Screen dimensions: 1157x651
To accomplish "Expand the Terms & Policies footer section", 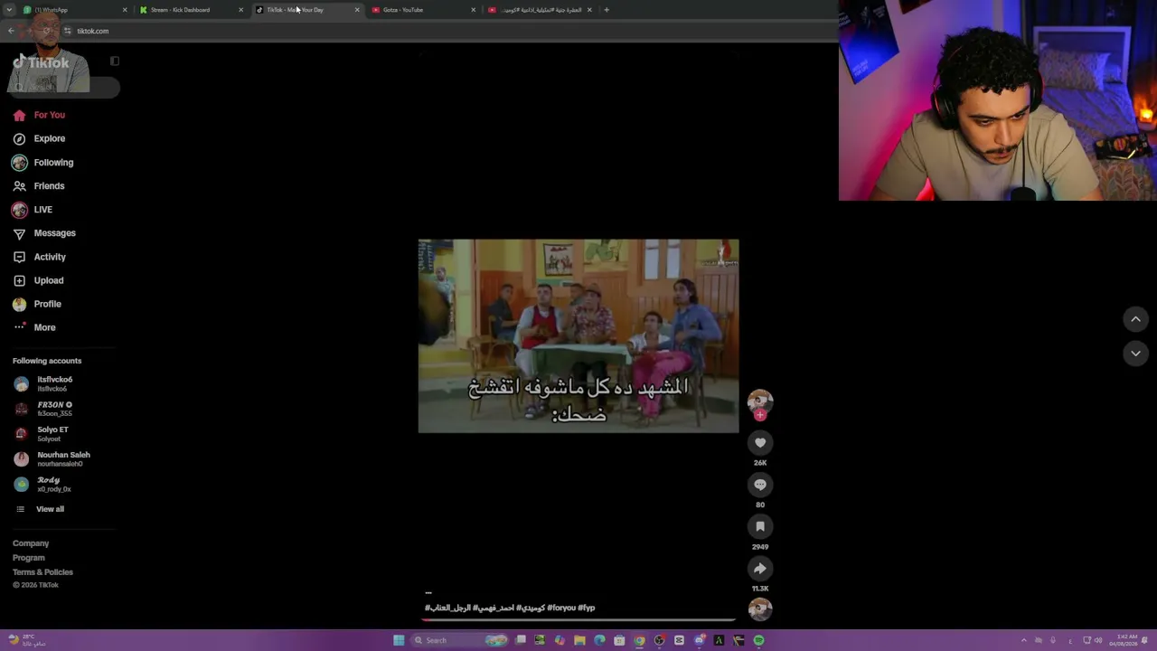I will 42,572.
